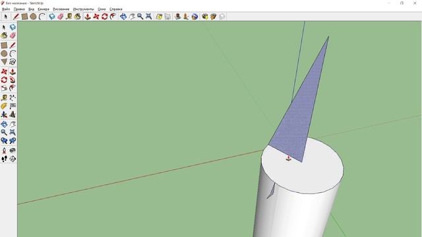Open the Правка menu
This screenshot has height=237, width=422.
tap(19, 9)
